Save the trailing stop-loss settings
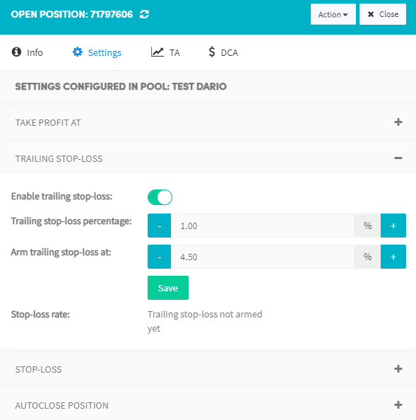 point(168,288)
